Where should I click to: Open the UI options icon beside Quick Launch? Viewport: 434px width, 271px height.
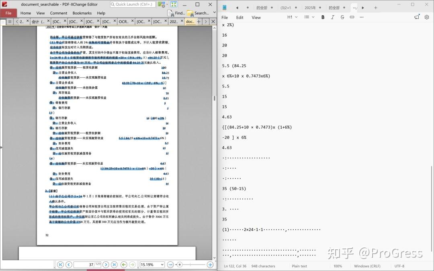click(x=162, y=4)
